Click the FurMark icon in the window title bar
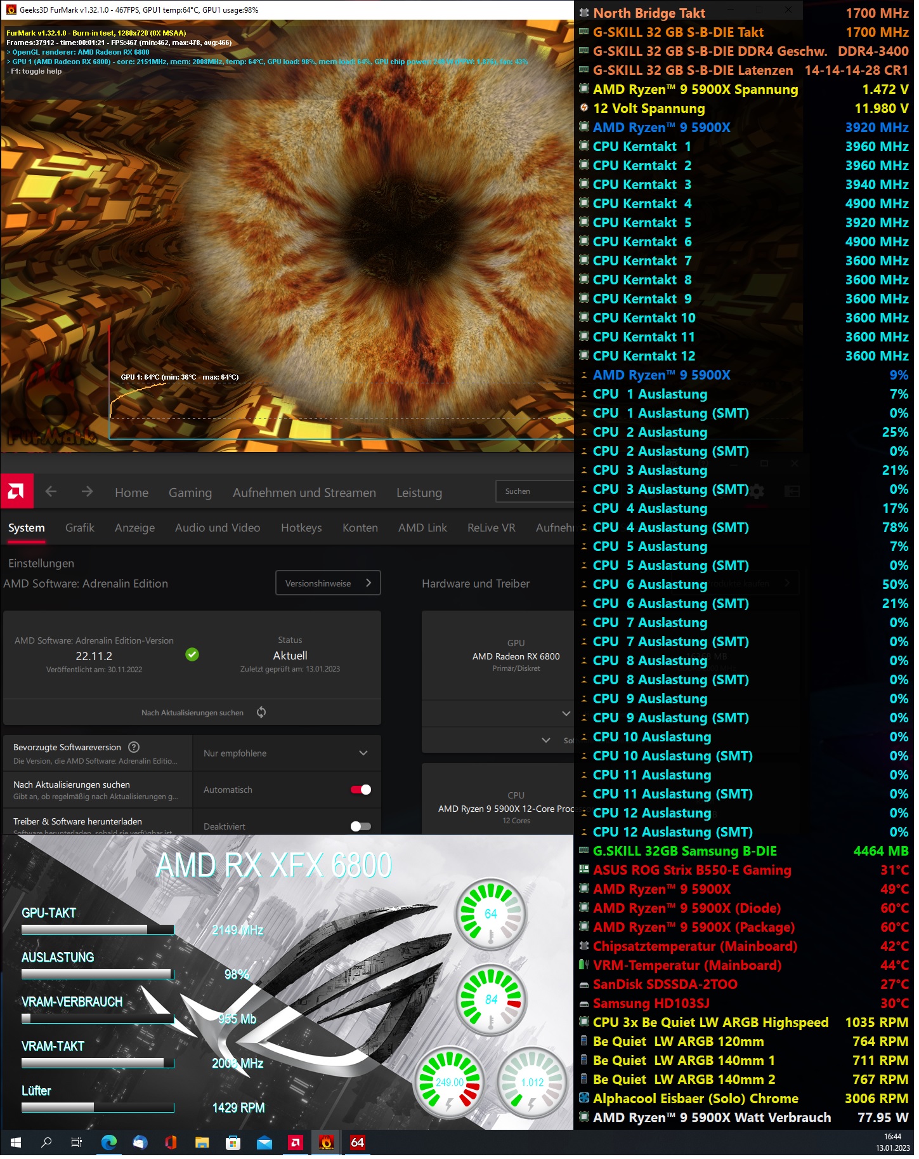The image size is (919, 1159). pos(11,10)
